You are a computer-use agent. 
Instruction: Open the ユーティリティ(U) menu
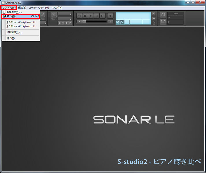pos(39,7)
